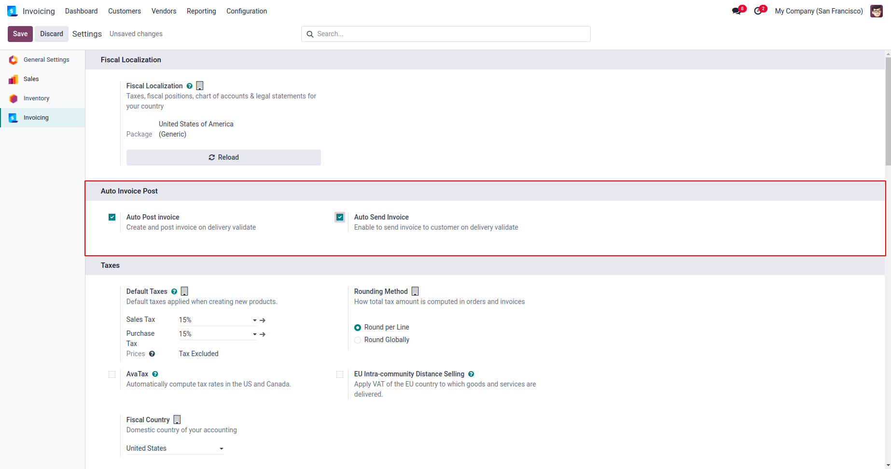Save the settings changes
The width and height of the screenshot is (891, 469).
(20, 34)
